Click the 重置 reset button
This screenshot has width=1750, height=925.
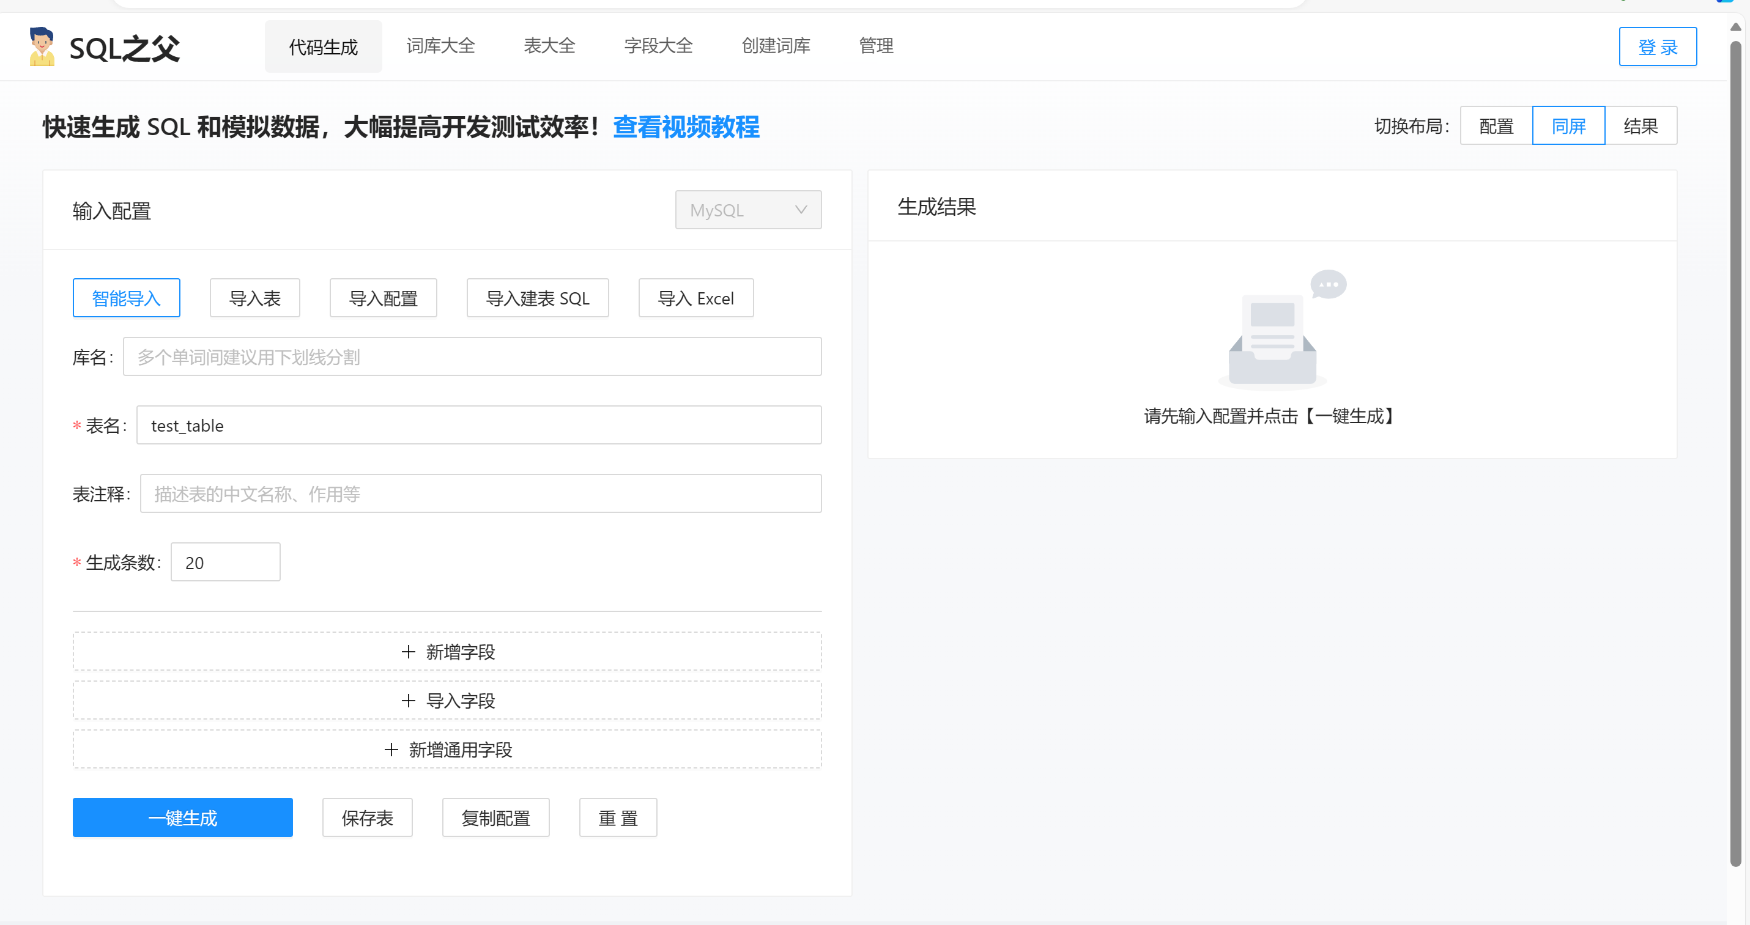618,817
